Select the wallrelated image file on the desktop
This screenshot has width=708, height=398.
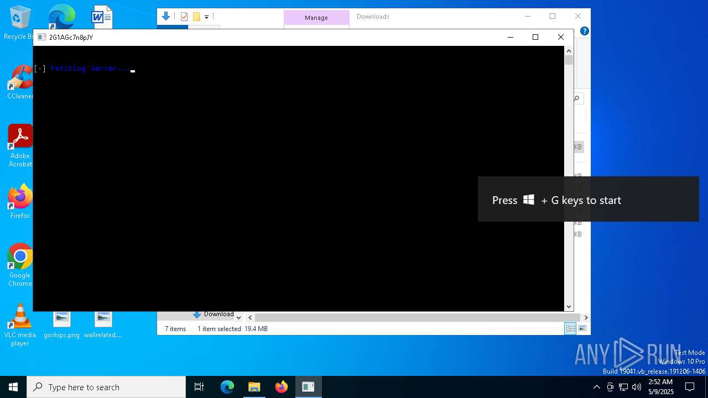103,325
